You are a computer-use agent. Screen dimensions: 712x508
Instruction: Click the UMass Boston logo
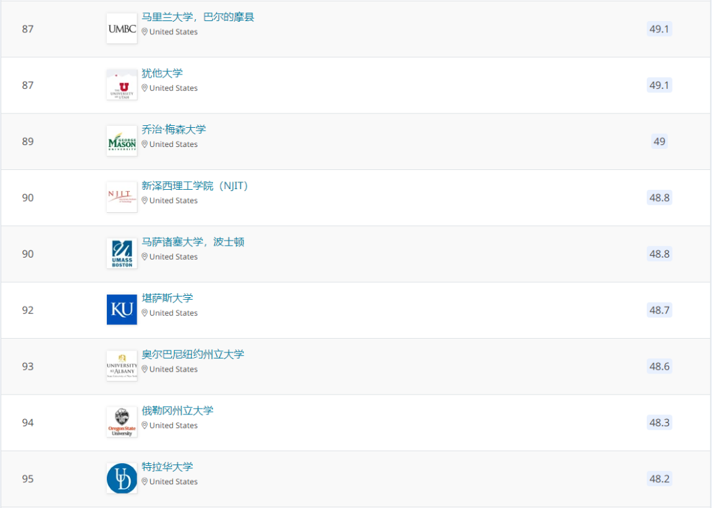coord(122,253)
